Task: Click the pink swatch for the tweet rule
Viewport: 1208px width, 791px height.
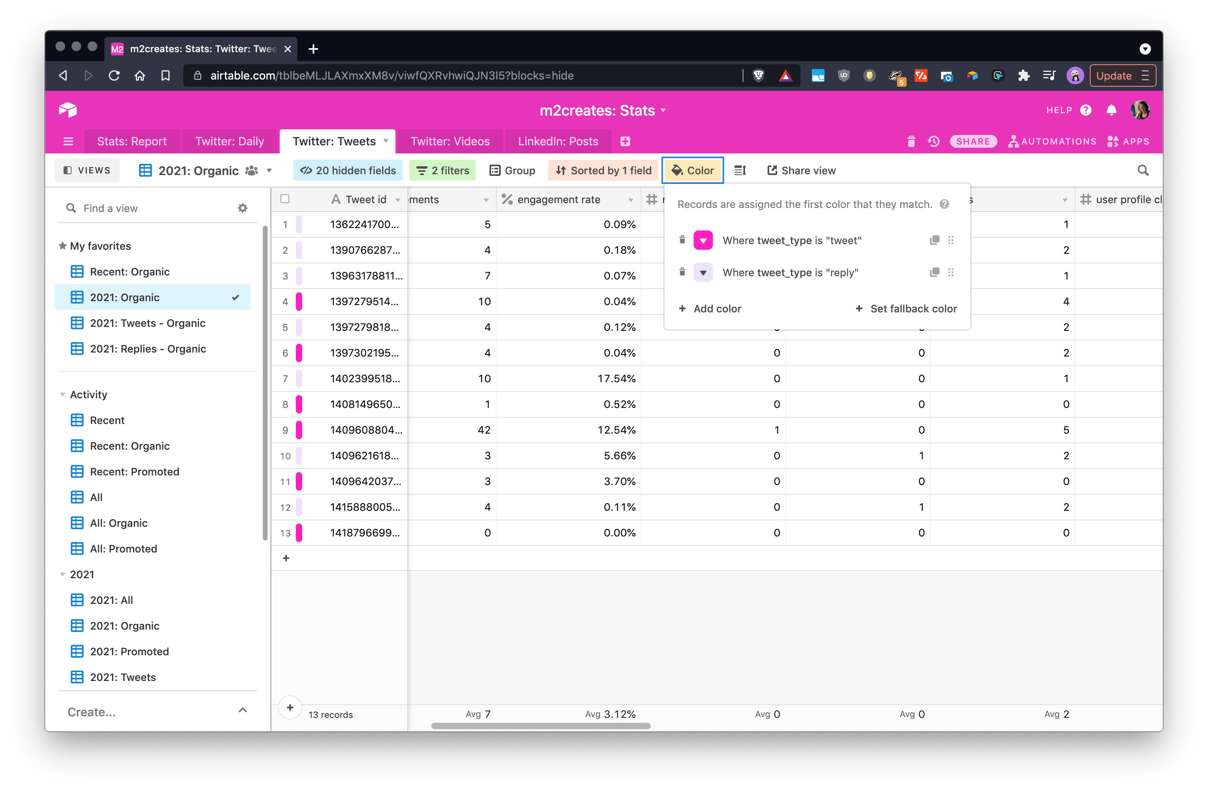Action: point(703,240)
